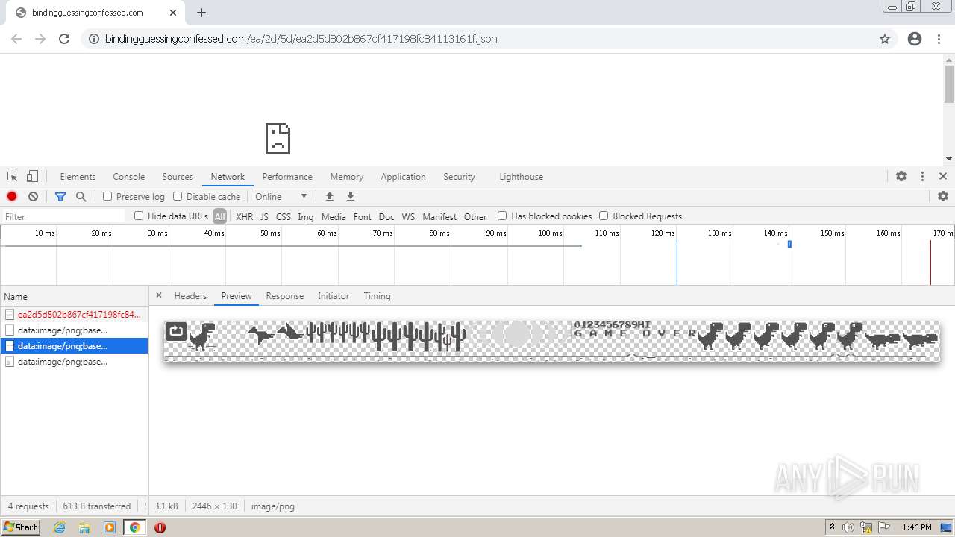Check Has blocked cookies
This screenshot has width=955, height=537.
coord(502,216)
